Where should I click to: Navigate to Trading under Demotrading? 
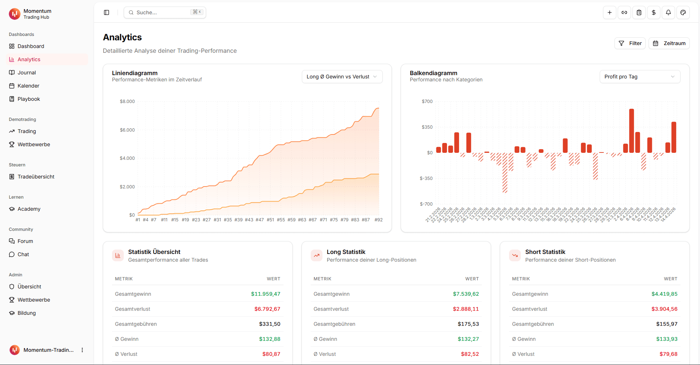click(47, 131)
